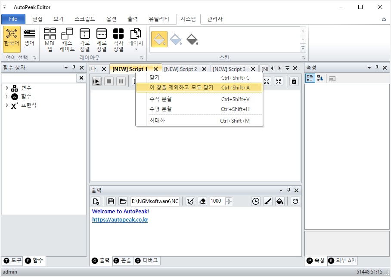Open the 출력 ribbon tab
The width and height of the screenshot is (391, 277).
point(132,19)
